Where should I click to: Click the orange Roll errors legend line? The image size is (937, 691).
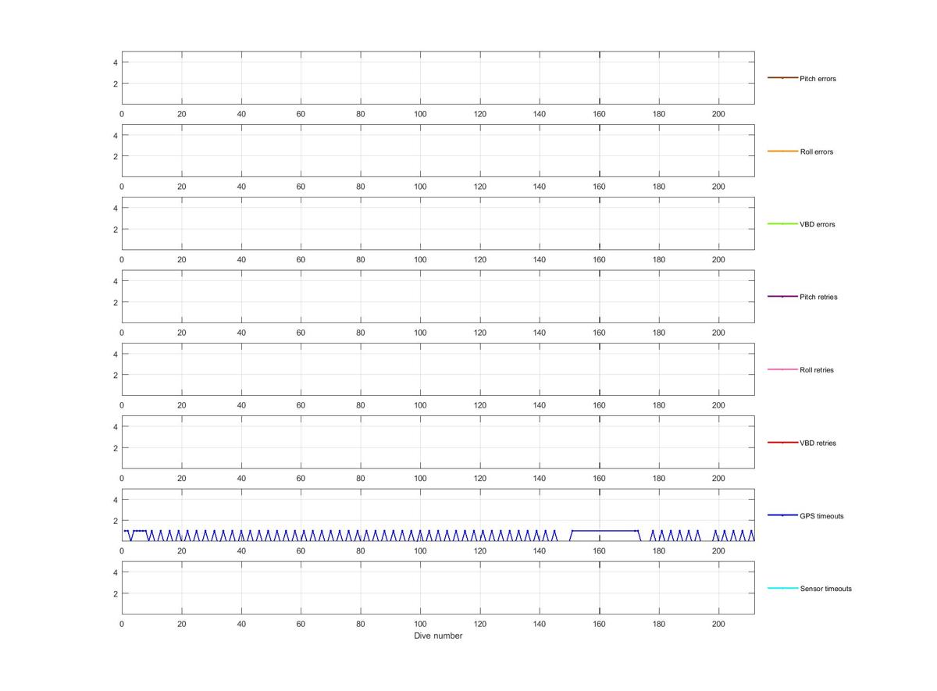(x=782, y=151)
